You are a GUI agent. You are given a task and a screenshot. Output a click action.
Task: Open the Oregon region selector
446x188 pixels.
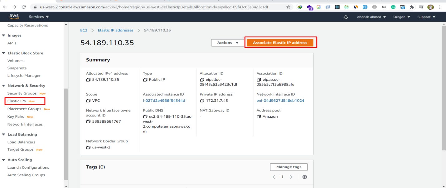[x=402, y=17]
